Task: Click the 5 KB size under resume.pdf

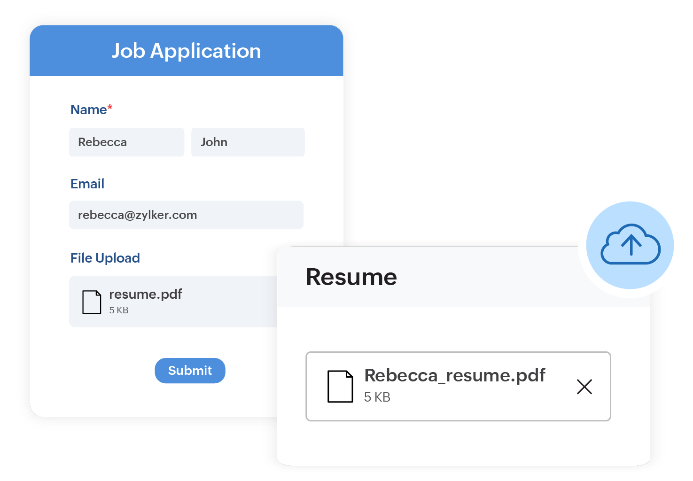Action: [118, 310]
